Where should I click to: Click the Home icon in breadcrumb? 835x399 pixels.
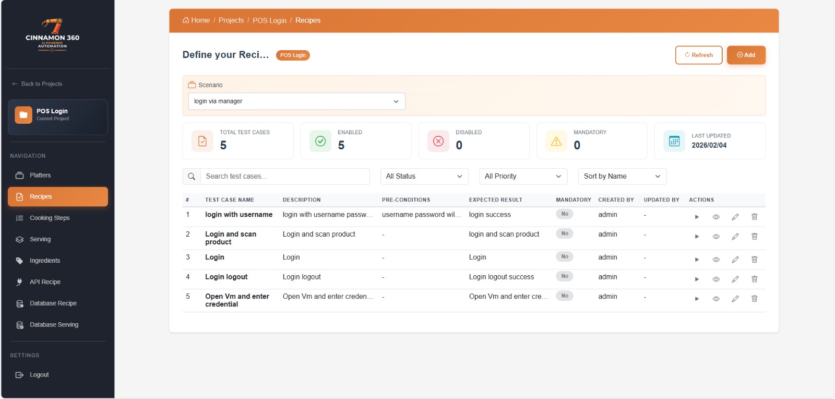tap(186, 20)
